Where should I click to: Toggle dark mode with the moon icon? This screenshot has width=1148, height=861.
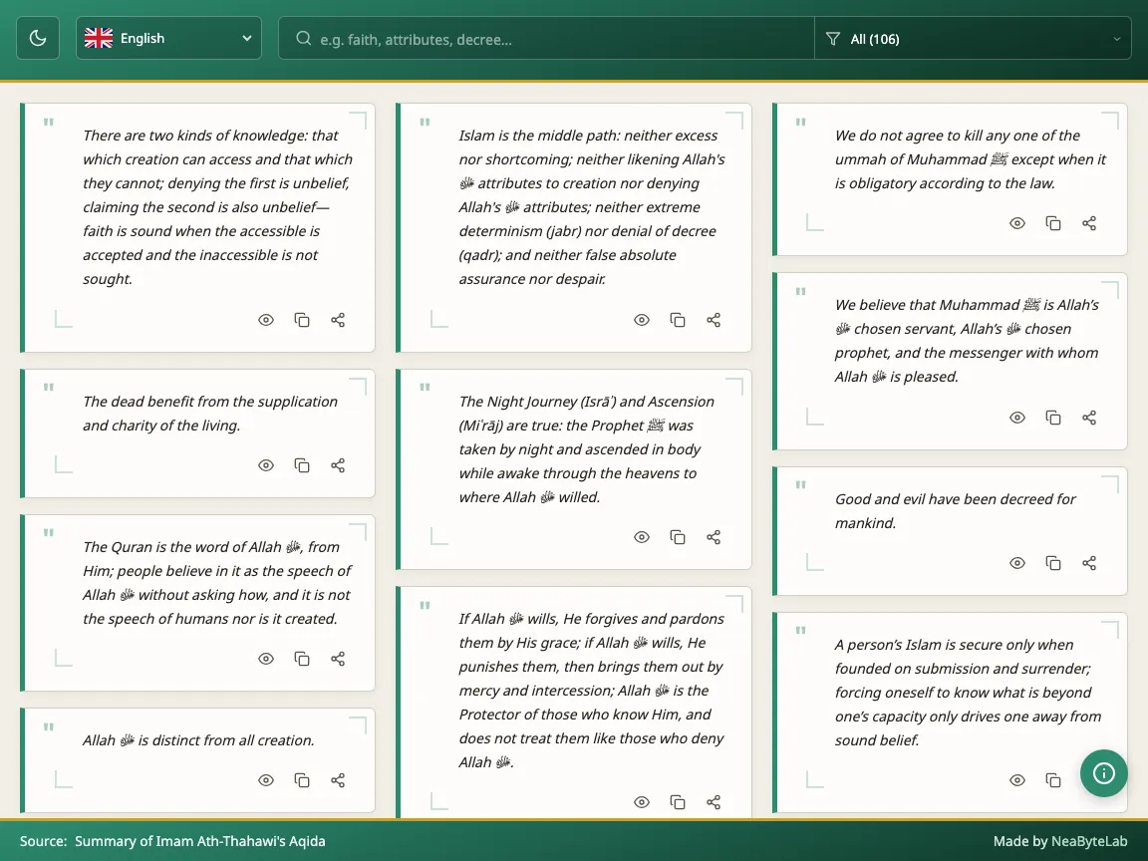37,38
